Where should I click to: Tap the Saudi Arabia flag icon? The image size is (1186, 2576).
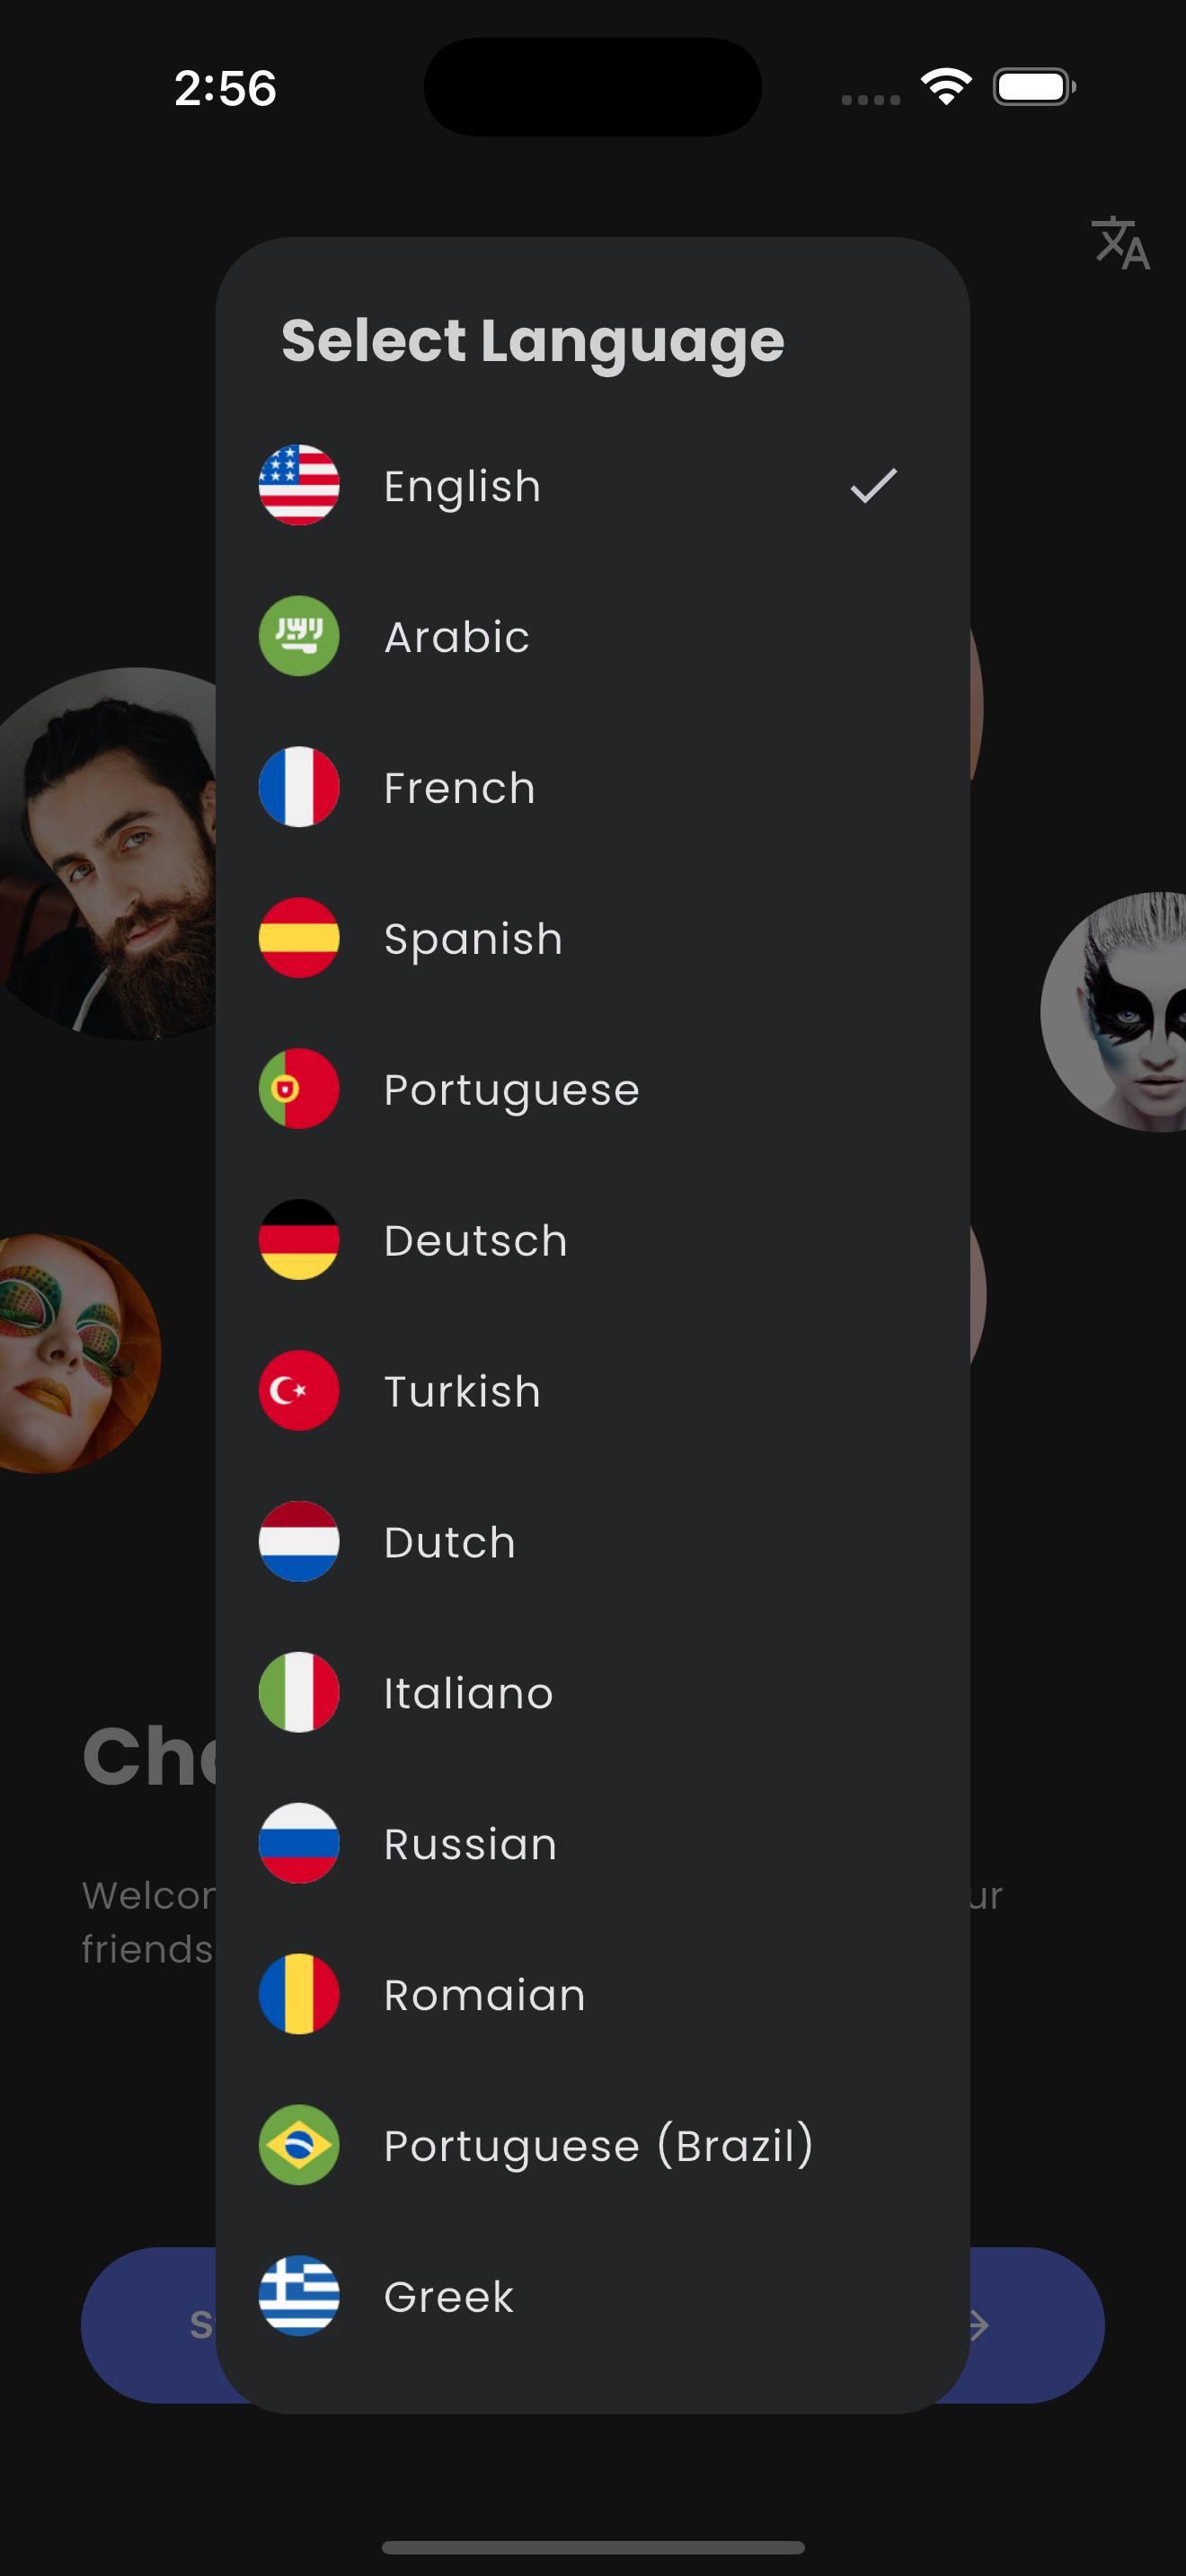(299, 636)
